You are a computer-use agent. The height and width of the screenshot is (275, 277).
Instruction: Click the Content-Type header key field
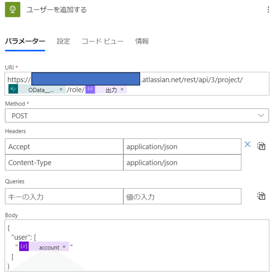click(x=64, y=163)
